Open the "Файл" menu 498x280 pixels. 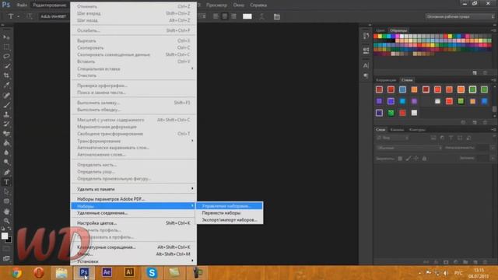click(x=22, y=5)
